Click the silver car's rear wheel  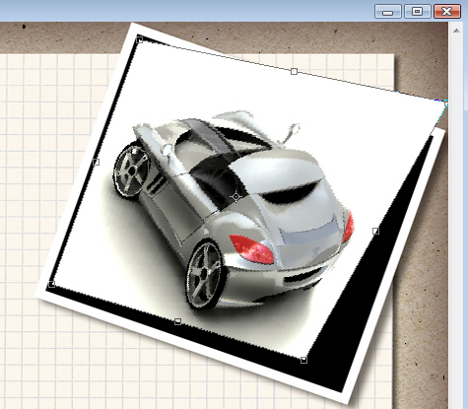click(x=205, y=275)
